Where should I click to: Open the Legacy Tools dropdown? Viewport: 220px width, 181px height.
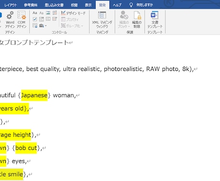(x=43, y=26)
